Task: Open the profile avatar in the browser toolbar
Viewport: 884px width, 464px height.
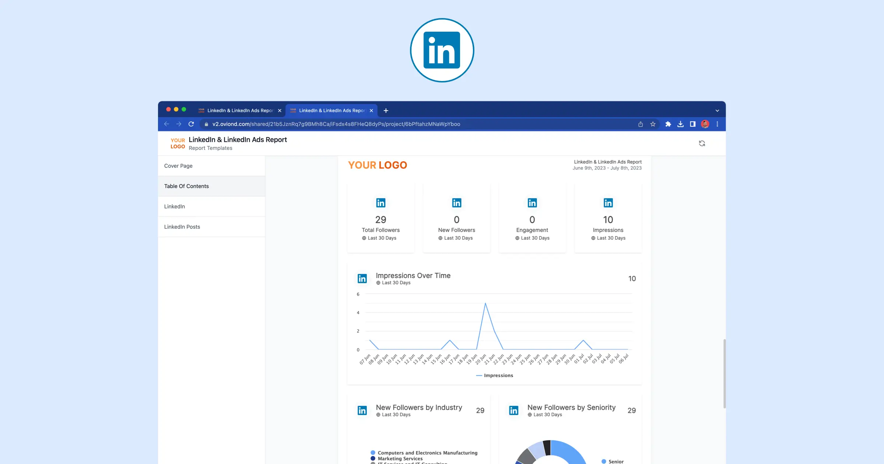Action: 705,124
